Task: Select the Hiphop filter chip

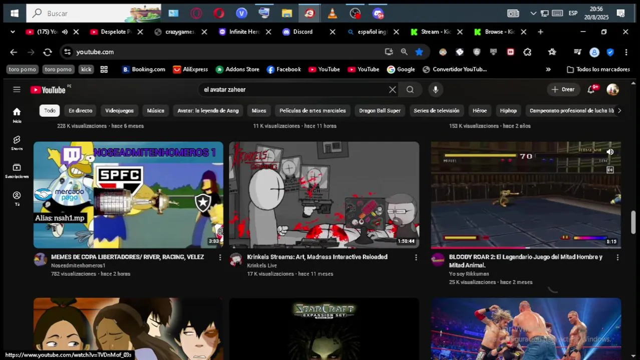Action: [508, 110]
